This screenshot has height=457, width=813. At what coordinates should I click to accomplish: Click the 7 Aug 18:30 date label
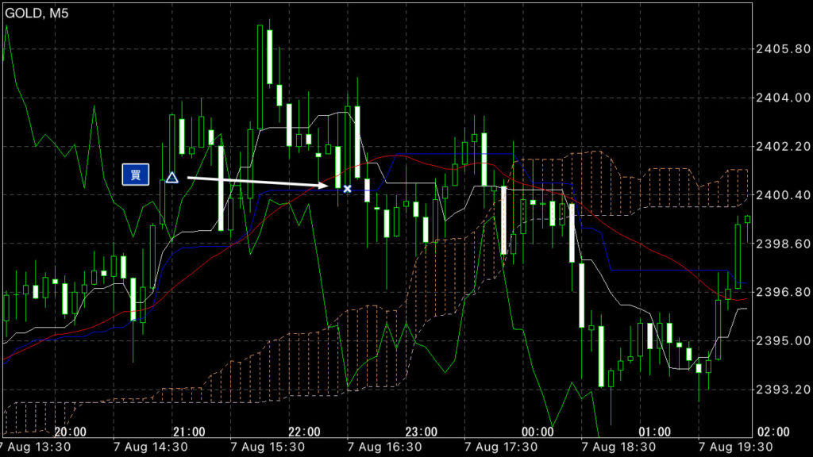[x=618, y=447]
